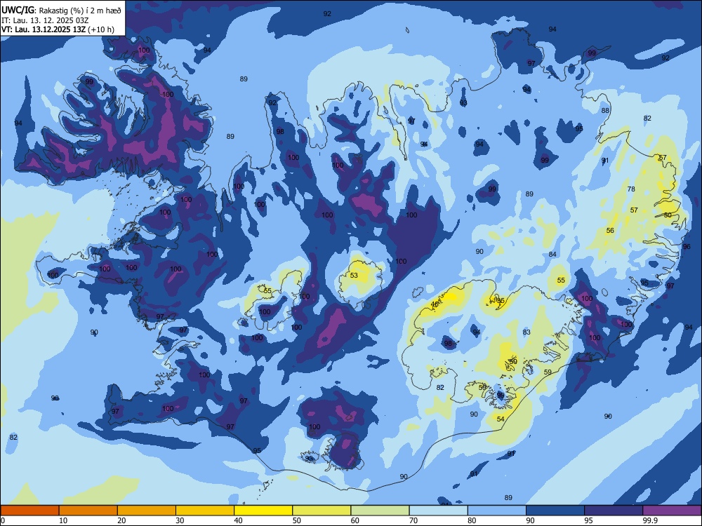Select the 53 value in the yellow patch
Viewport: 702px width, 526px height.
point(354,275)
